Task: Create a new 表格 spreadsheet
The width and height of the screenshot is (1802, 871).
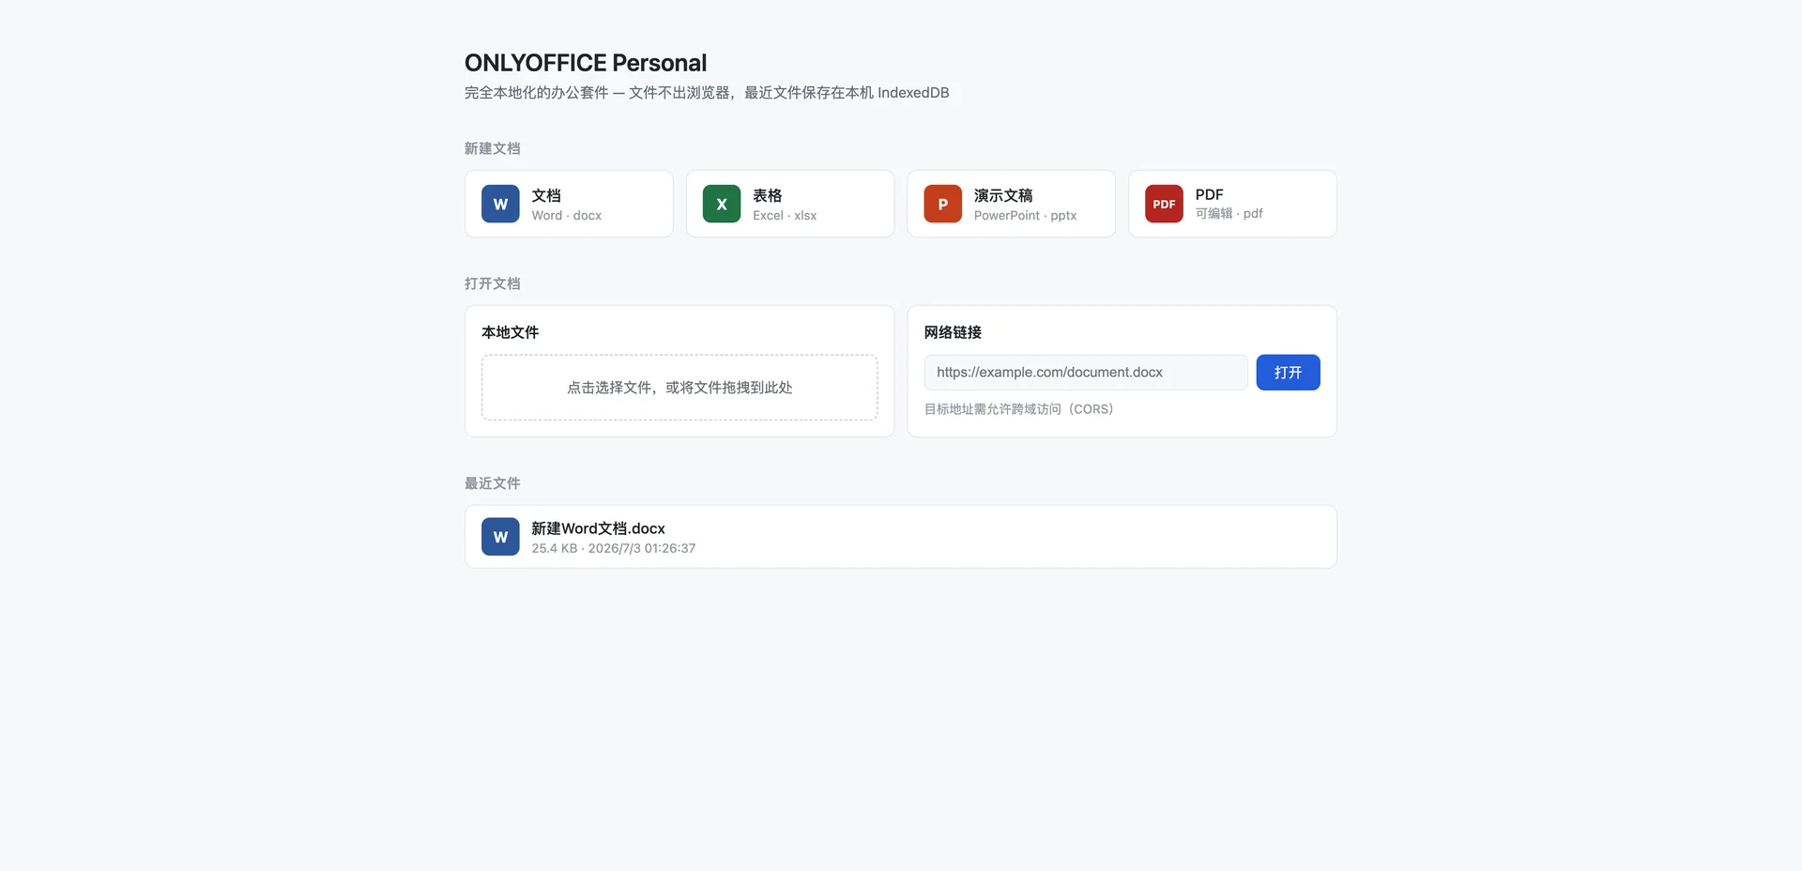Action: pyautogui.click(x=790, y=204)
